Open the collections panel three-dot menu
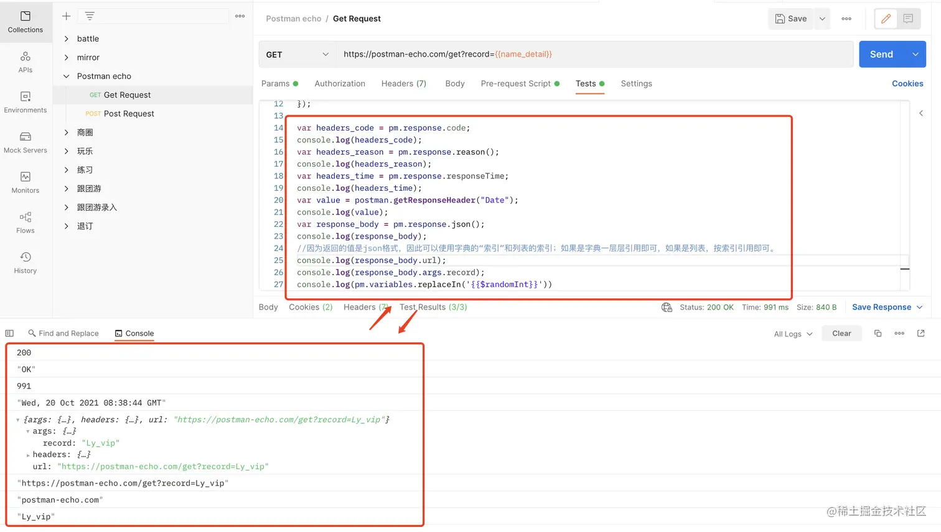The height and width of the screenshot is (532, 941). click(x=240, y=16)
